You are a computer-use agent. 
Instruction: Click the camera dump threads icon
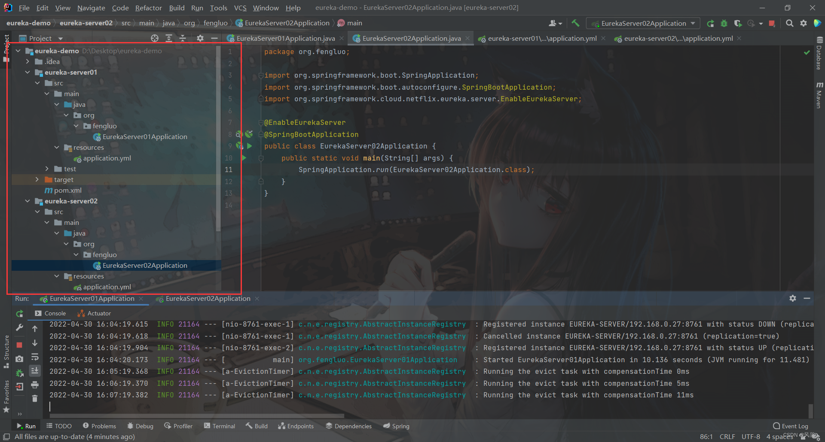(x=19, y=359)
